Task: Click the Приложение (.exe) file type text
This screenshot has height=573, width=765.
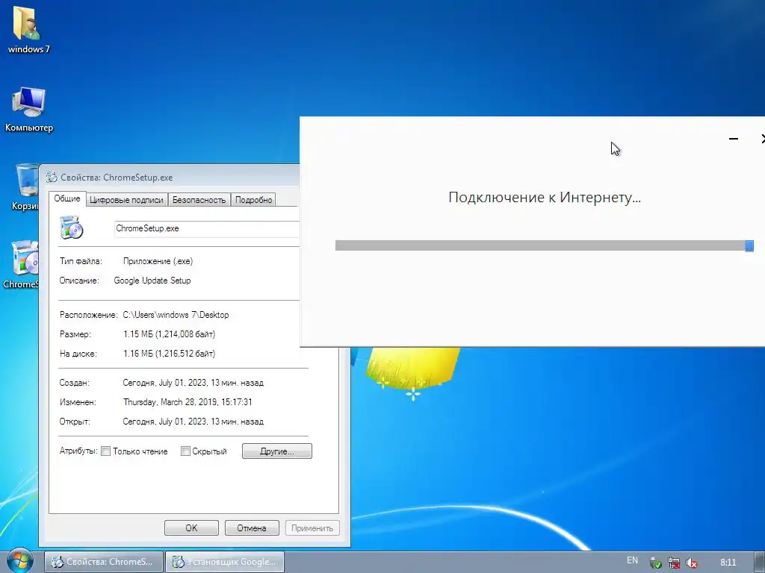Action: click(158, 261)
